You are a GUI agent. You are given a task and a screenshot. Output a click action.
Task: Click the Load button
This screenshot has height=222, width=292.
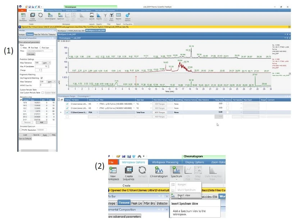pos(25,135)
